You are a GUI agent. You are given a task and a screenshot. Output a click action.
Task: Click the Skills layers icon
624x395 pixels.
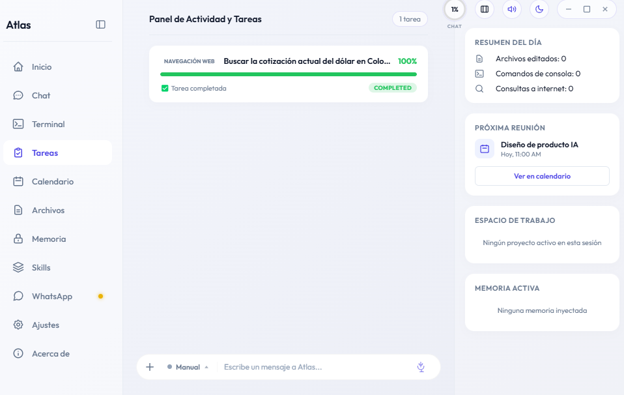pos(18,267)
